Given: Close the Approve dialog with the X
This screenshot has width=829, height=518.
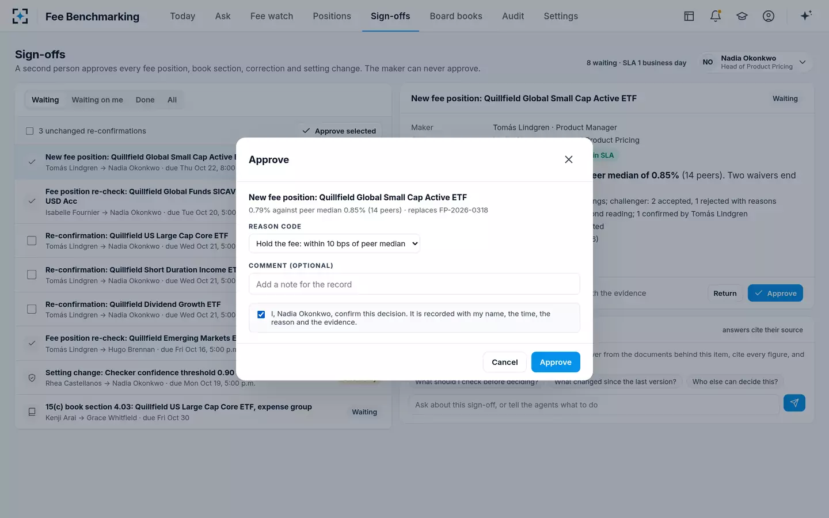Looking at the screenshot, I should (x=569, y=159).
